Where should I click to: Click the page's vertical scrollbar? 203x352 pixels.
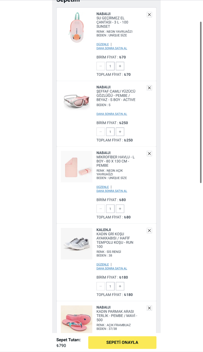click(x=201, y=103)
